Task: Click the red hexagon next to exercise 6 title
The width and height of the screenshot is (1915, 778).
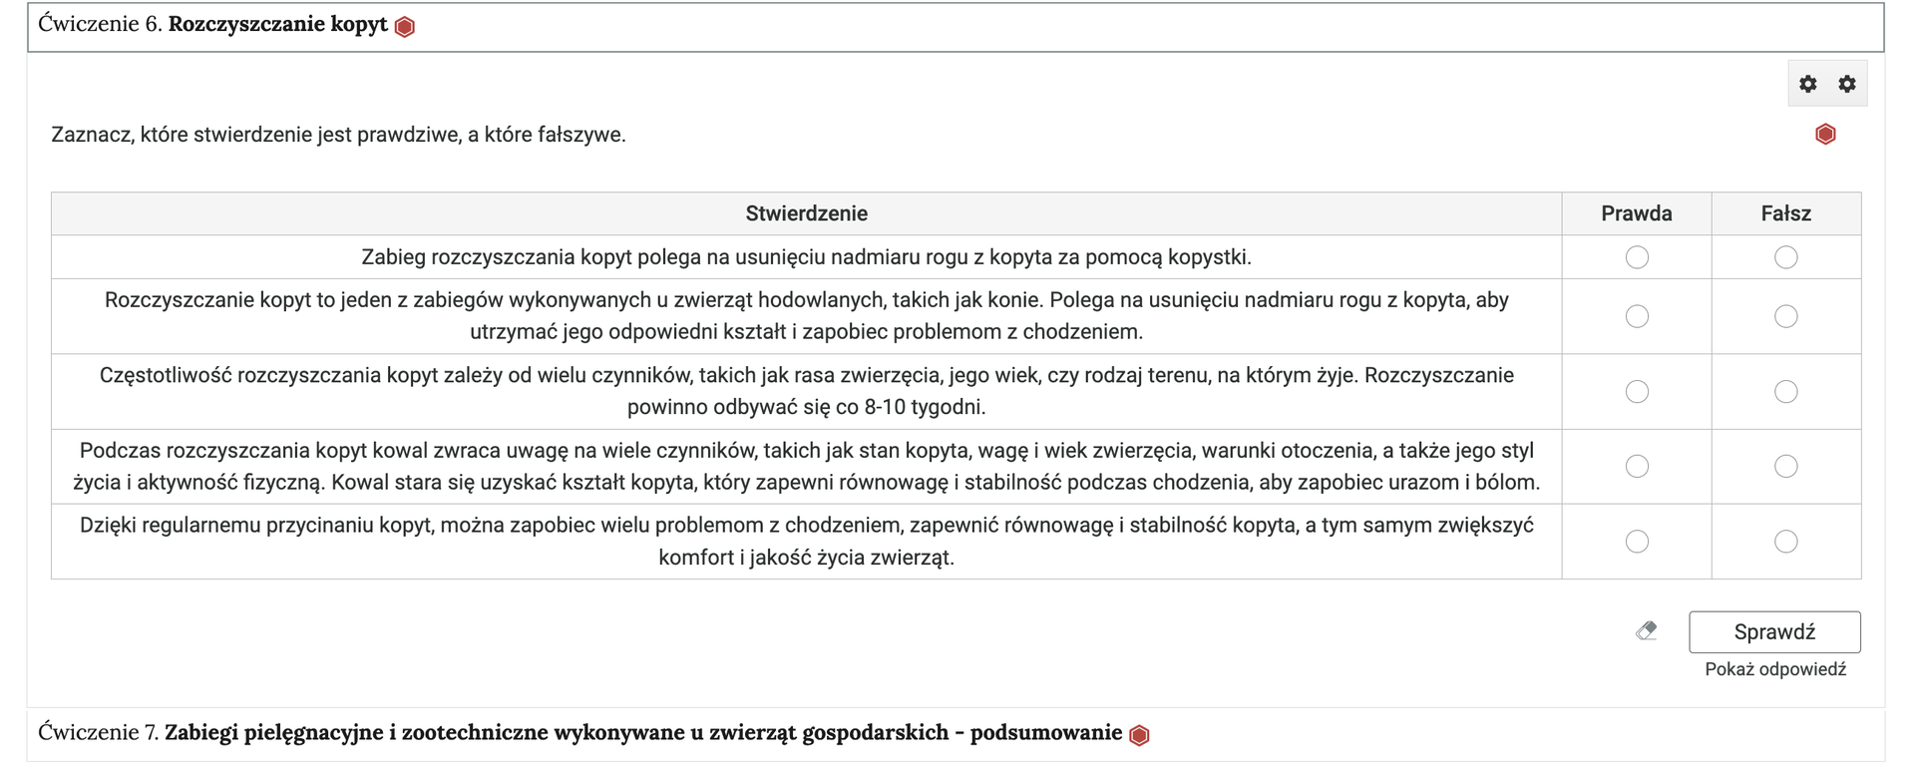Action: 403,25
